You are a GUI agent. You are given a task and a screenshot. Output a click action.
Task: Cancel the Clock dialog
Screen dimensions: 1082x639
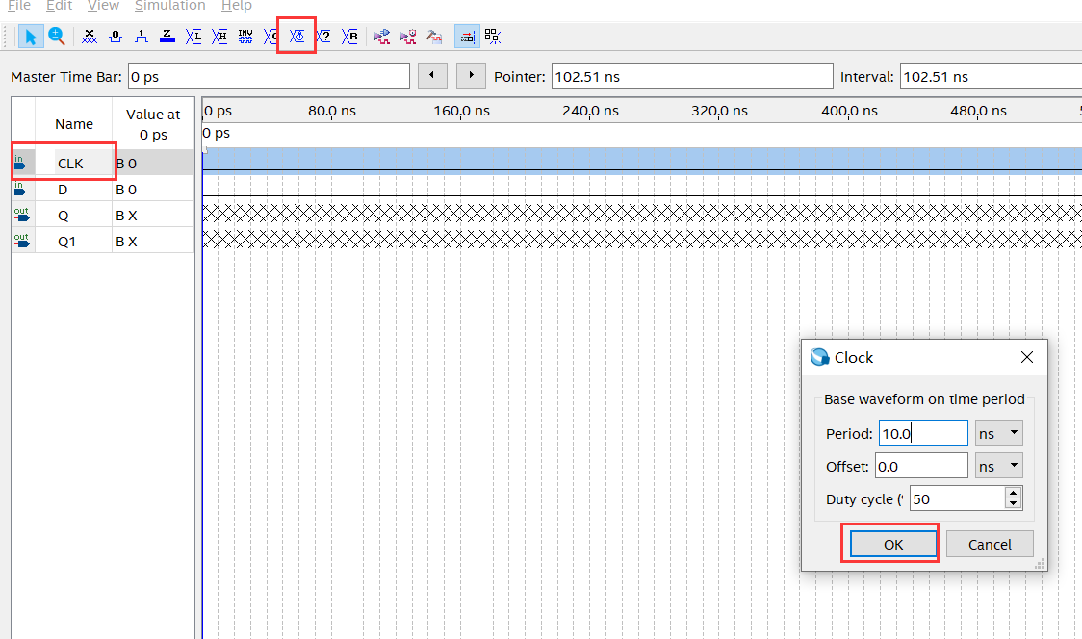[990, 544]
